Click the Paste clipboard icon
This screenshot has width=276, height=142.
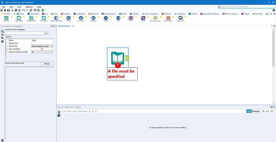(x=20, y=10)
